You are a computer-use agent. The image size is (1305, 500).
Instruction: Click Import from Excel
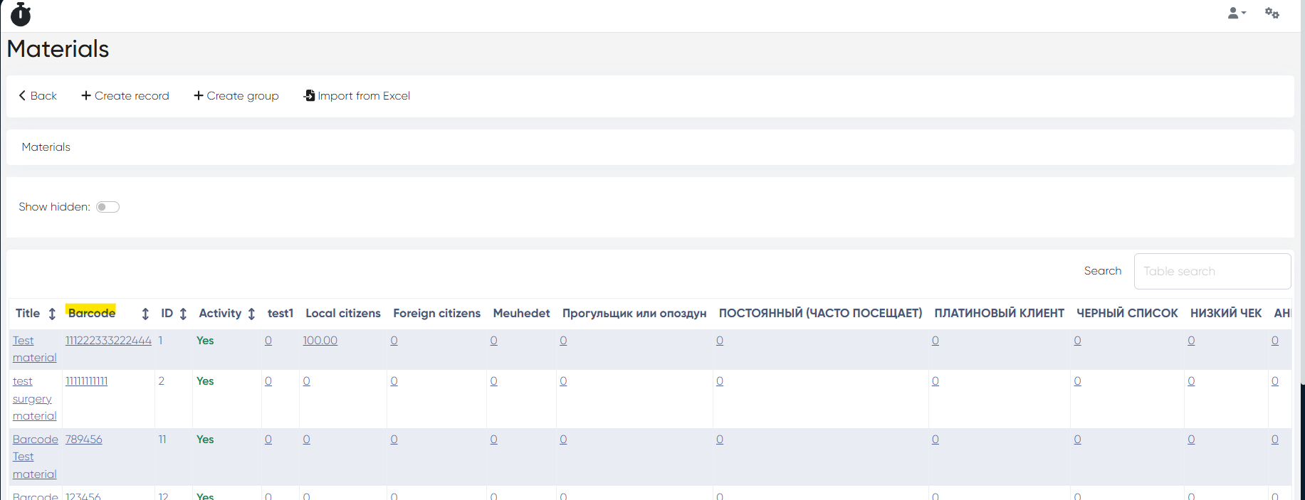(x=357, y=96)
